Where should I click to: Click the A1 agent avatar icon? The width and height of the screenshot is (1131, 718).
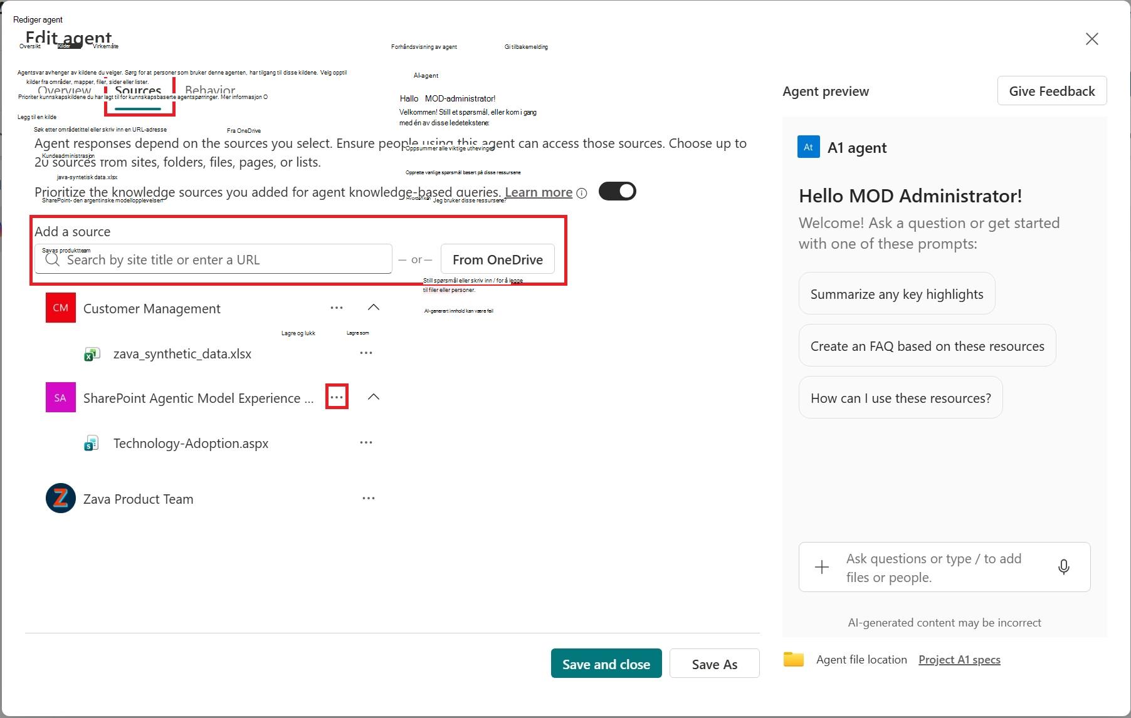click(808, 147)
